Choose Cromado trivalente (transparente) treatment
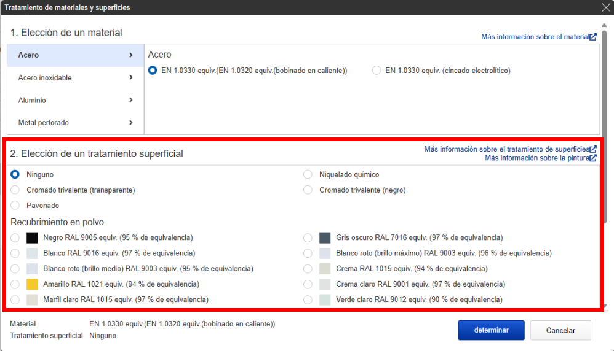 15,190
